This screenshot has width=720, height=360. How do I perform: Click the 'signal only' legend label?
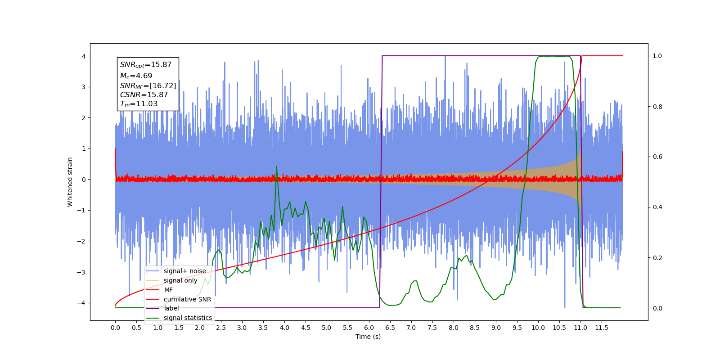tap(180, 280)
